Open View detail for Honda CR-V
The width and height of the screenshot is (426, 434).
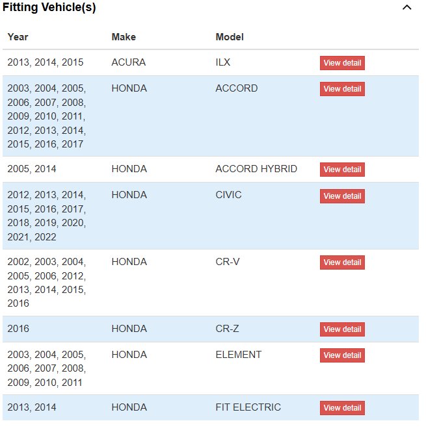(342, 262)
